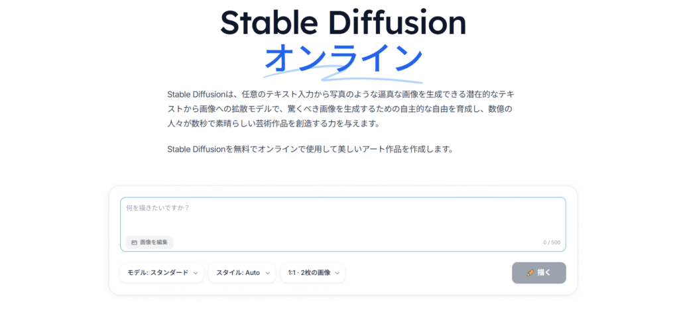Click the Stable Diffusionを無料で sentence
The image size is (679, 310).
click(x=310, y=149)
